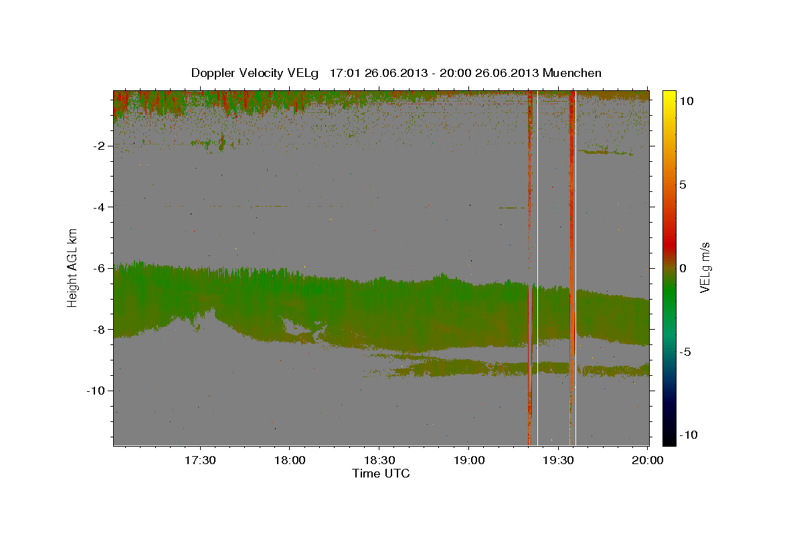Click the -10 height tick label
The width and height of the screenshot is (803, 535).
tap(97, 391)
